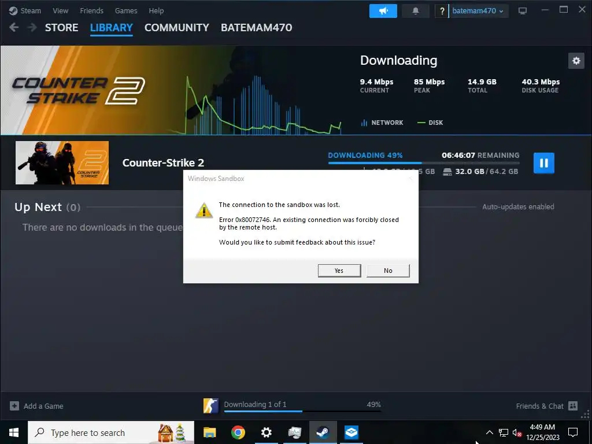Open the Friends menu

[91, 10]
